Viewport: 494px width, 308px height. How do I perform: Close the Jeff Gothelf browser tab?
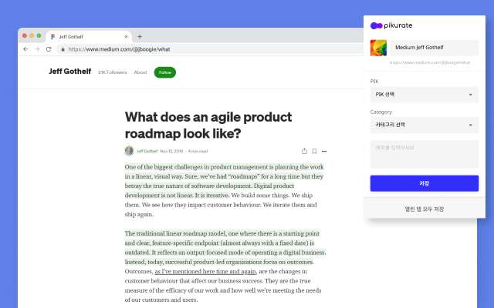[126, 37]
